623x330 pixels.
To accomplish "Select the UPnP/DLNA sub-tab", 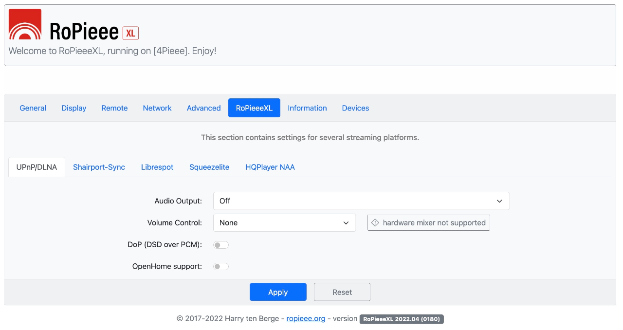I will (37, 167).
